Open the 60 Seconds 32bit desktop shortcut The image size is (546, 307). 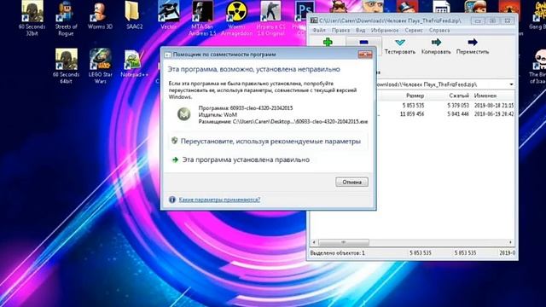[32, 18]
